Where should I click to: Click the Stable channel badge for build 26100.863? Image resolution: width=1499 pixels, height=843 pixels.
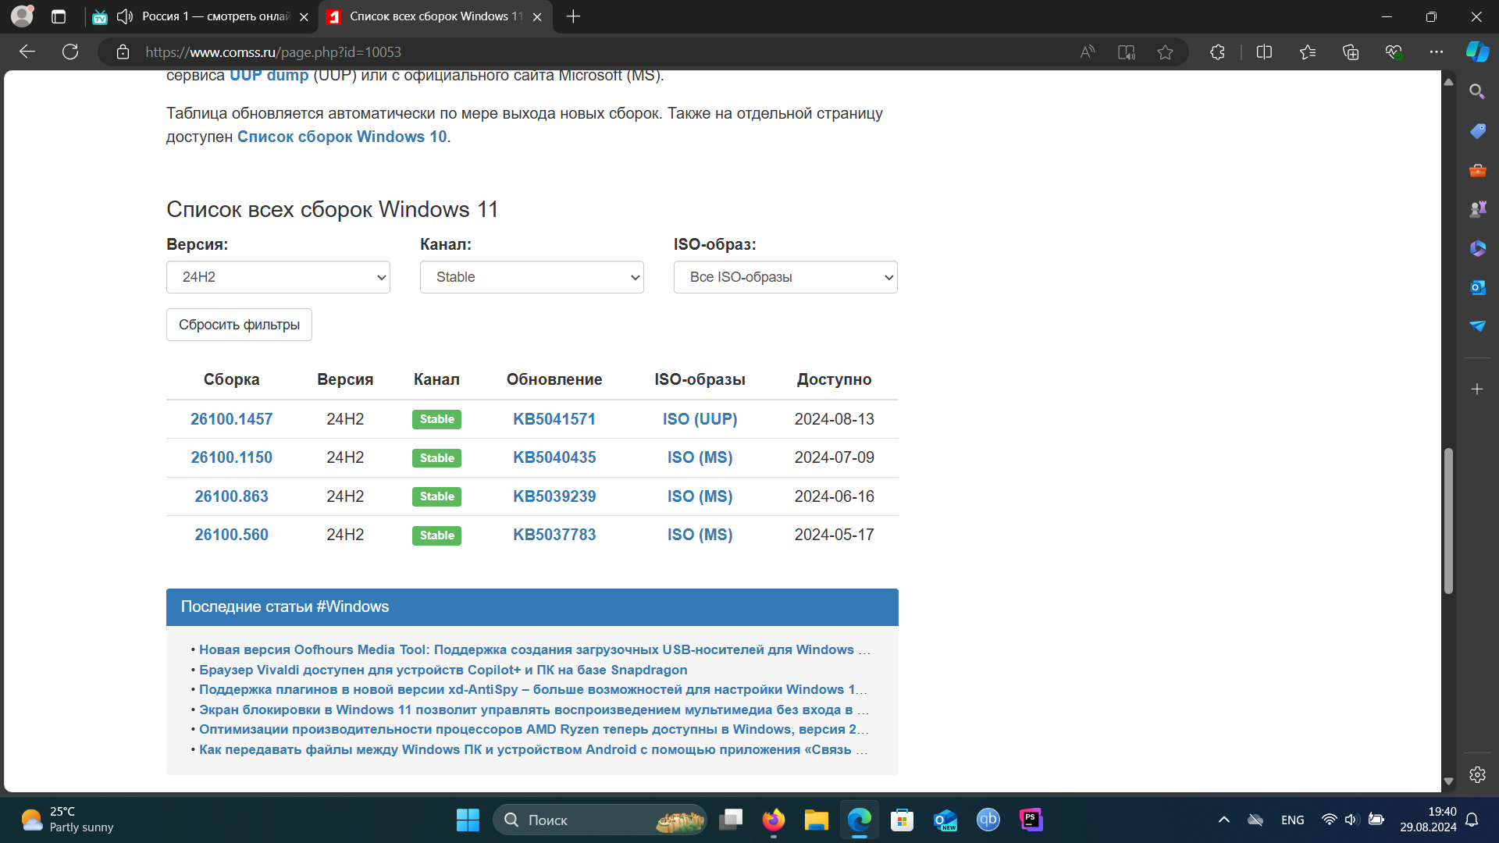(x=437, y=496)
